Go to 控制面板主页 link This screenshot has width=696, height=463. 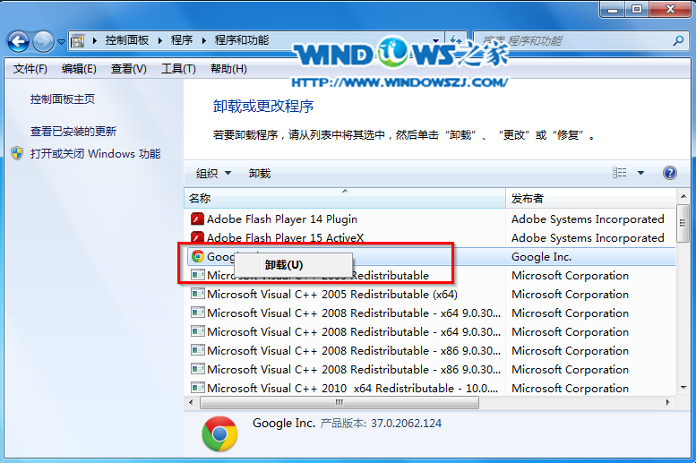[x=63, y=99]
